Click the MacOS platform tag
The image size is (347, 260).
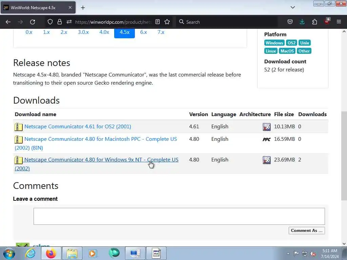287,51
